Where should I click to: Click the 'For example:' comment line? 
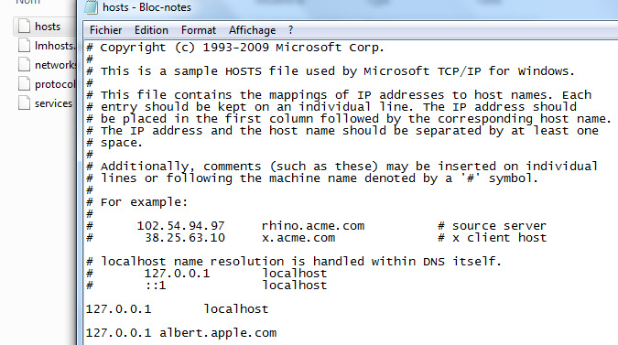pyautogui.click(x=136, y=202)
